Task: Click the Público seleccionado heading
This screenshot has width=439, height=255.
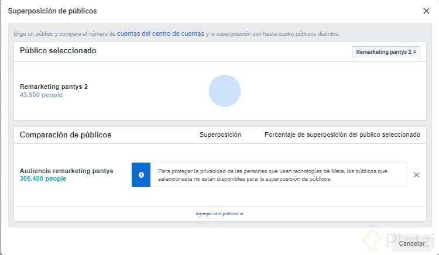Action: pyautogui.click(x=58, y=51)
